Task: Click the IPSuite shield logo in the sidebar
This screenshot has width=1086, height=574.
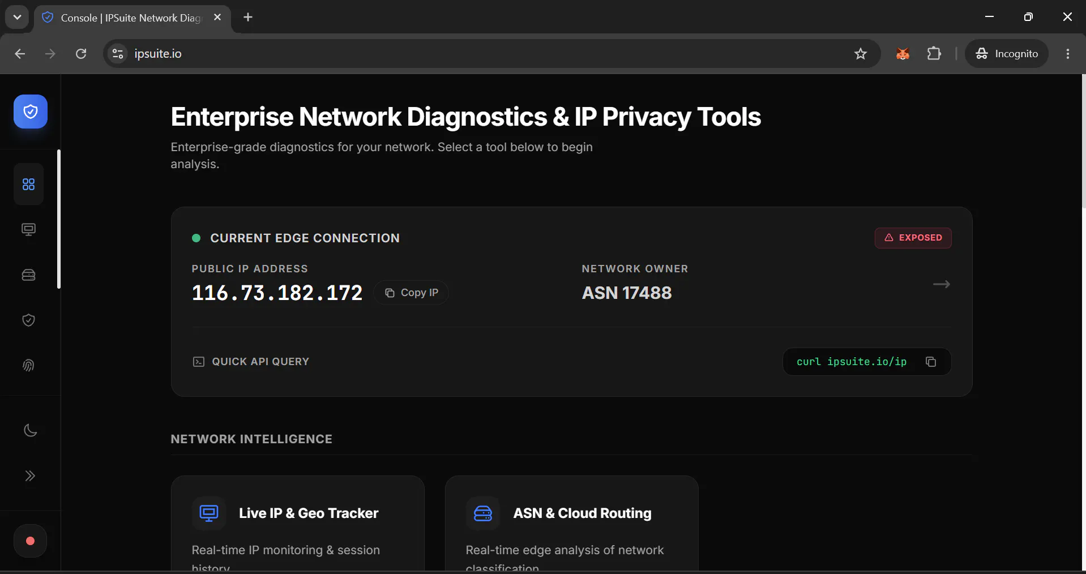Action: click(31, 112)
